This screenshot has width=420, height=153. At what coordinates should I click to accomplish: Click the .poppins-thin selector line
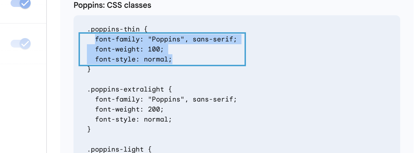(117, 29)
